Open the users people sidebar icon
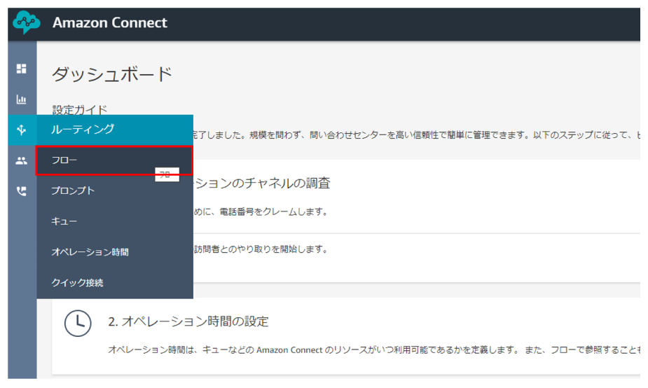 22,161
